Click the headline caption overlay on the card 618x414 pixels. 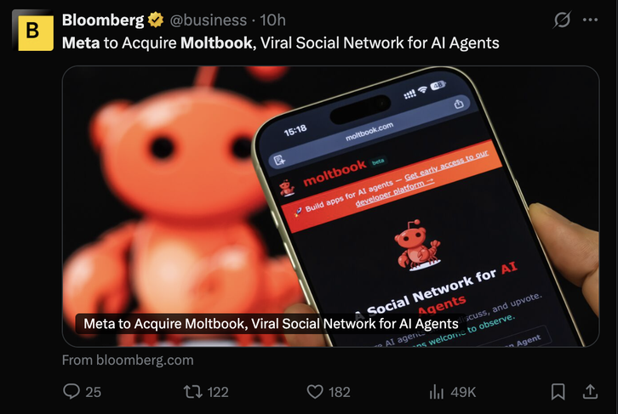pyautogui.click(x=271, y=324)
